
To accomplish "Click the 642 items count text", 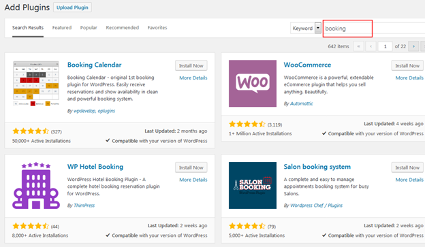I will (339, 46).
